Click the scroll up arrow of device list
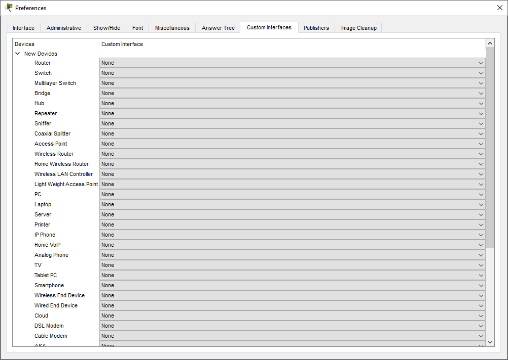 click(490, 43)
